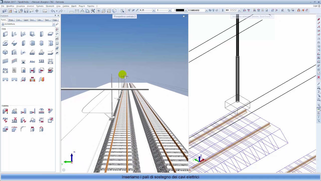Pick the red X delete icon in right toolbar

(x=319, y=77)
